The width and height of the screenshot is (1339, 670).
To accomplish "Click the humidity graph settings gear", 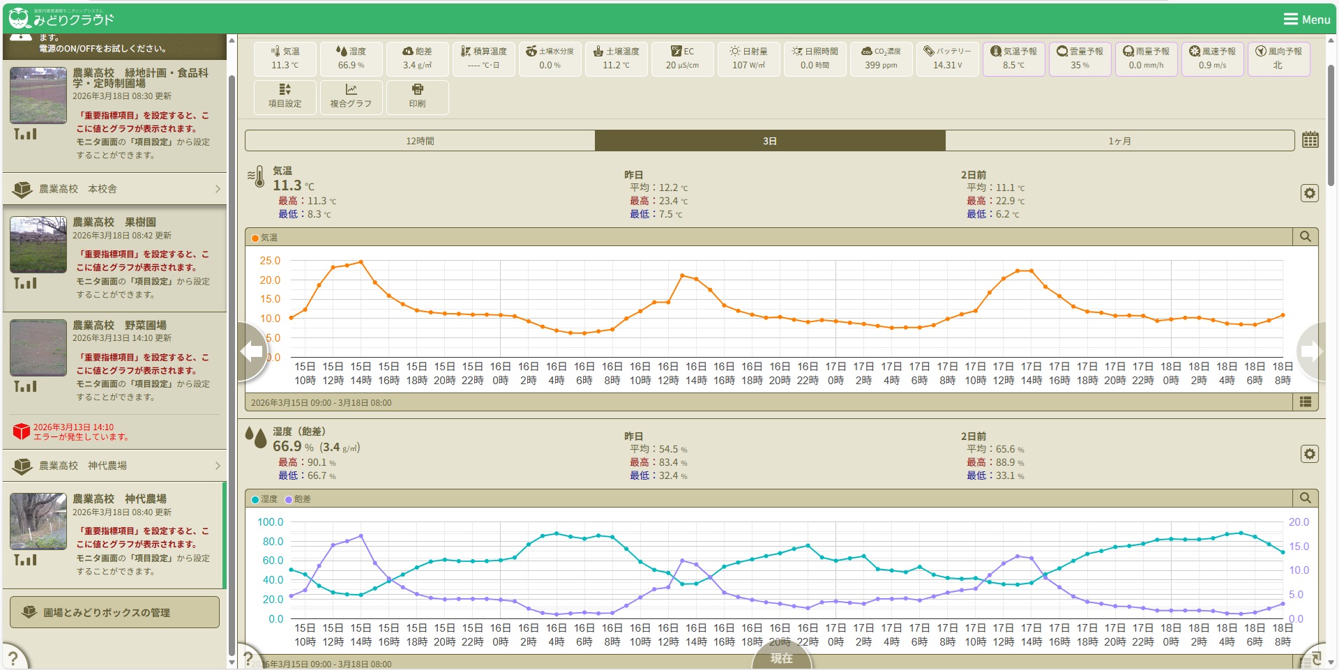I will [x=1309, y=454].
